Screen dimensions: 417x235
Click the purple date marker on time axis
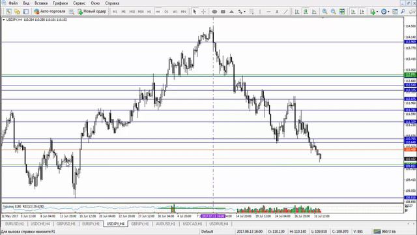[213, 216]
